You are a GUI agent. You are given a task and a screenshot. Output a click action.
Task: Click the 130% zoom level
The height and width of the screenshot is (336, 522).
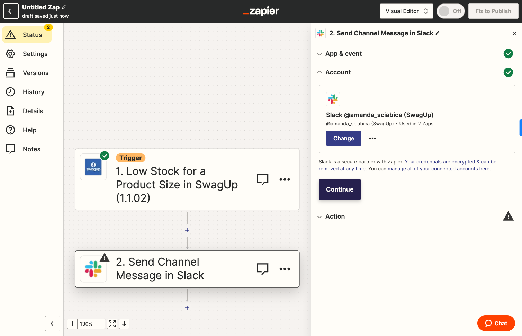pyautogui.click(x=86, y=324)
